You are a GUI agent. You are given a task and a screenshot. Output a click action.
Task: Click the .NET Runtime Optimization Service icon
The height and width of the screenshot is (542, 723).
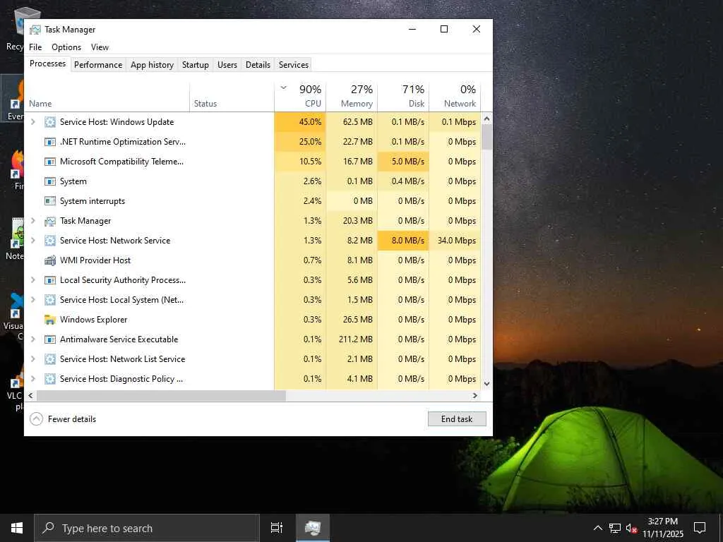[x=50, y=142]
